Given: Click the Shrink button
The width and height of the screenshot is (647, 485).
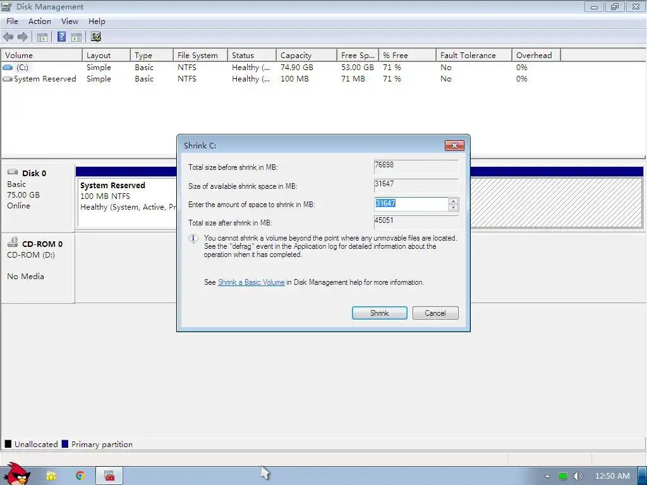Looking at the screenshot, I should click(379, 313).
